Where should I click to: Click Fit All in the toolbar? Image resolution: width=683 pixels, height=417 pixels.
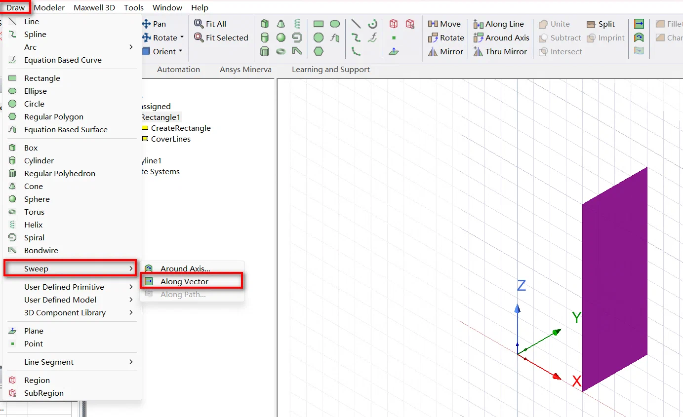[x=210, y=24]
